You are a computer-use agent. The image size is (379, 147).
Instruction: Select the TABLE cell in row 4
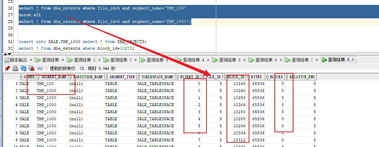pos(120,105)
